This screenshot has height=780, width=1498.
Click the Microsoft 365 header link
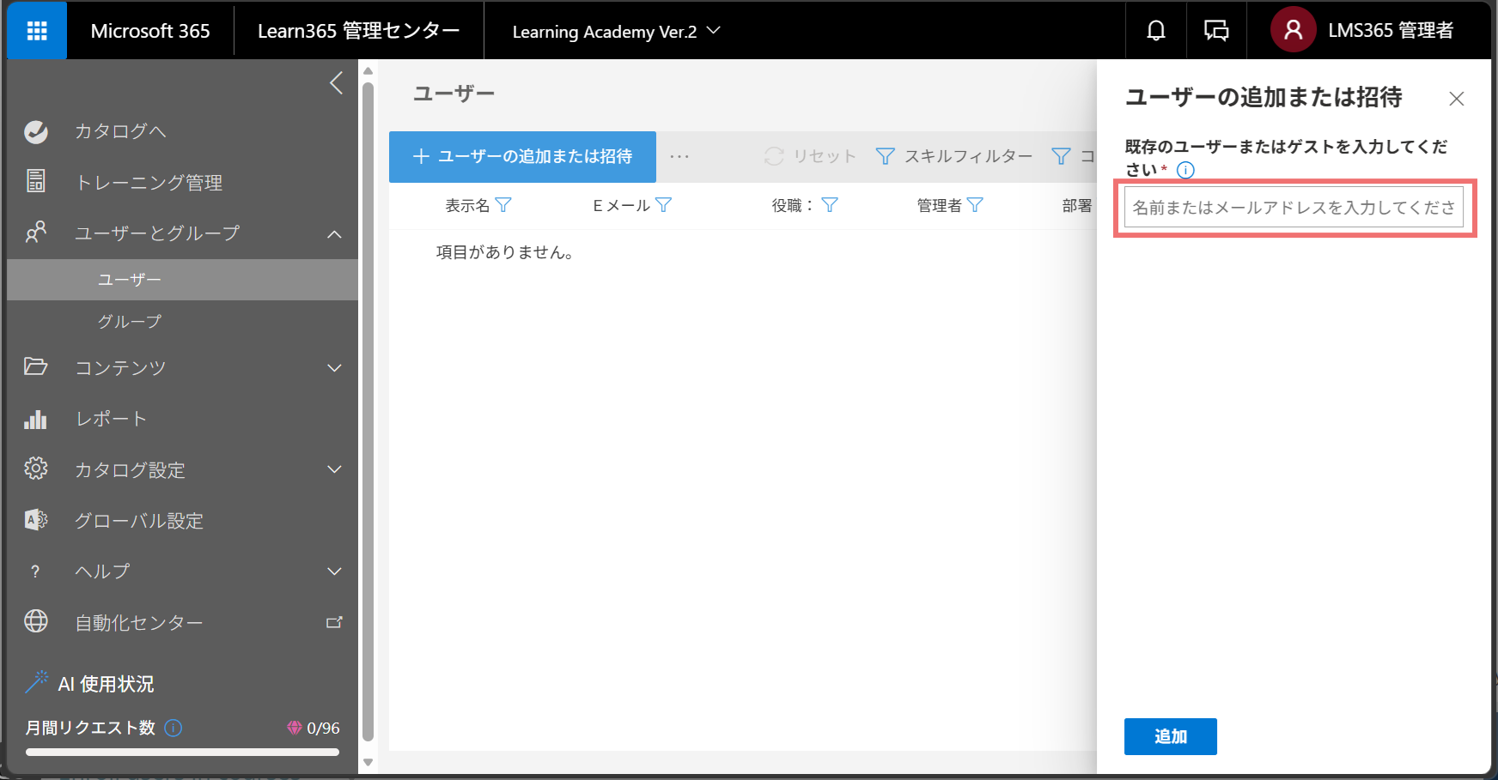click(150, 31)
